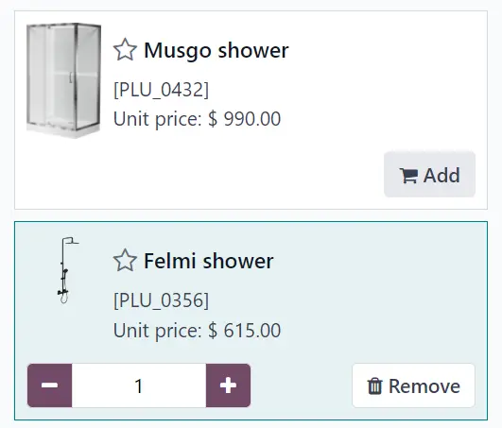Viewport: 502px width, 428px height.
Task: Click the cart icon in Add button
Action: tap(408, 176)
